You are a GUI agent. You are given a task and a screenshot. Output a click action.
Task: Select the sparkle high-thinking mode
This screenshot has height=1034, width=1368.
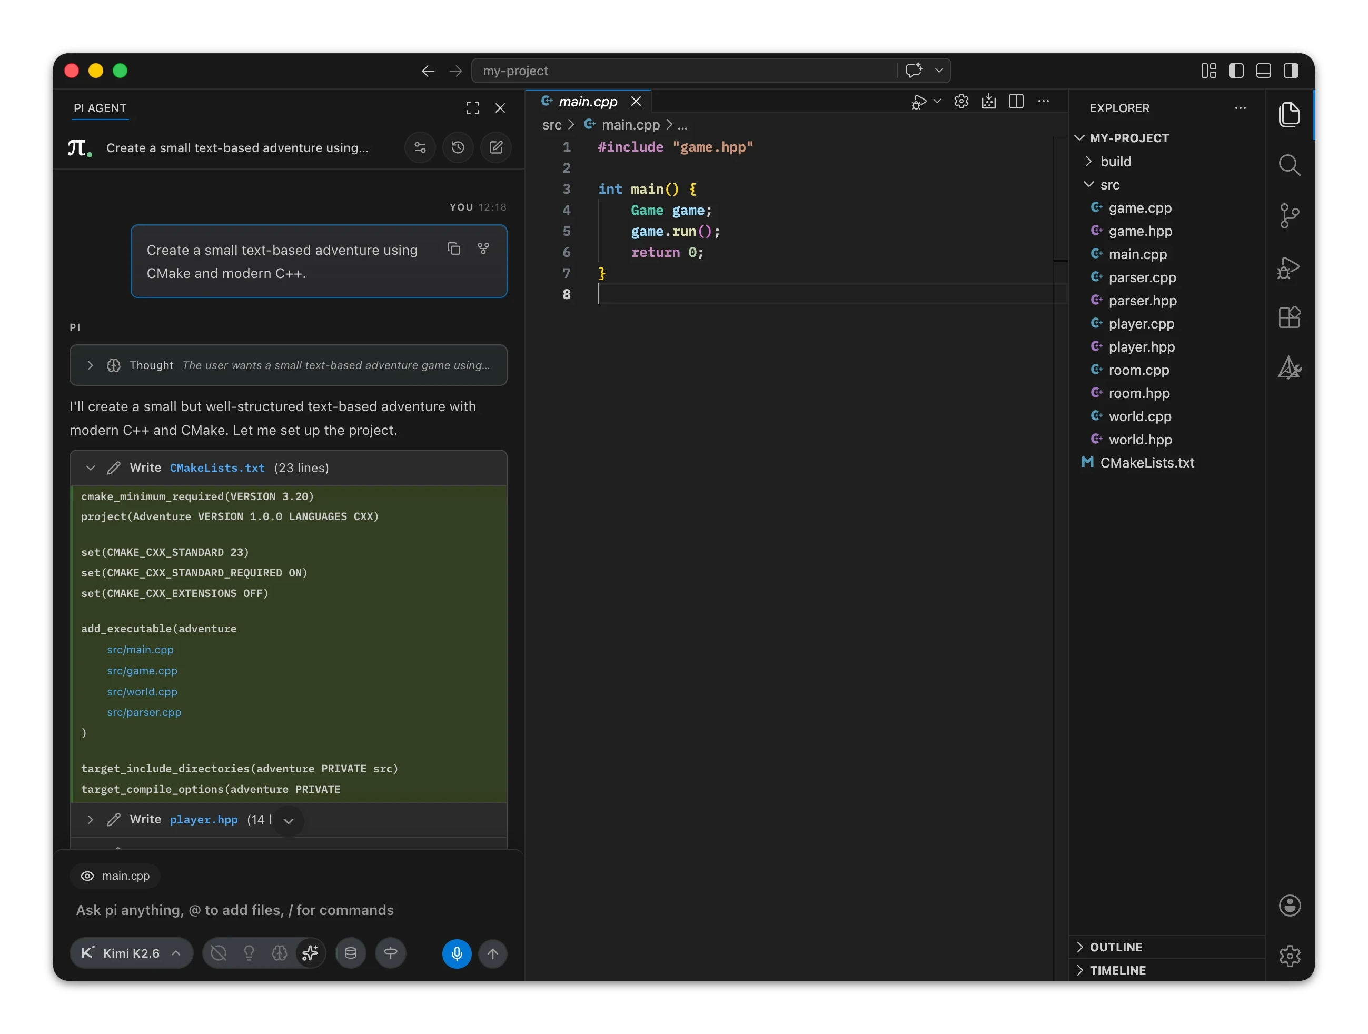(310, 953)
